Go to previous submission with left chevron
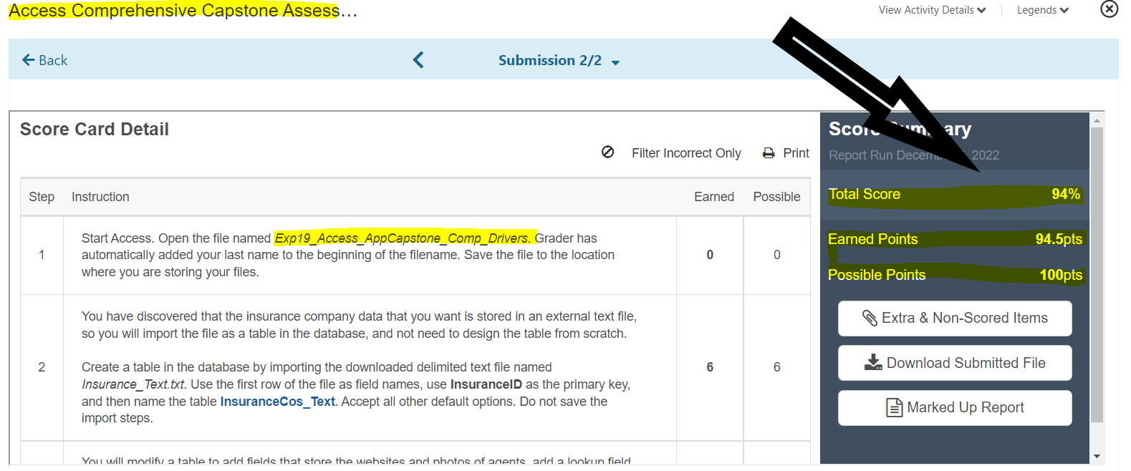Image resolution: width=1131 pixels, height=471 pixels. pyautogui.click(x=418, y=60)
